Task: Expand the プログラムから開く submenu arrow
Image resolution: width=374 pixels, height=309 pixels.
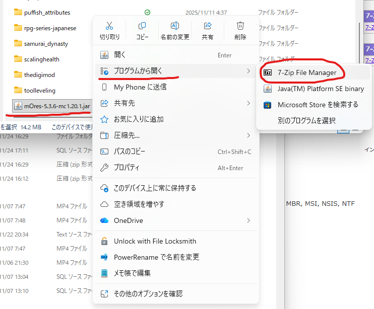Action: coord(248,71)
